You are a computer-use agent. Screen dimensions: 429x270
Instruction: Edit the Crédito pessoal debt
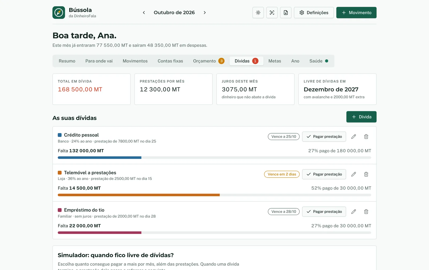point(354,136)
